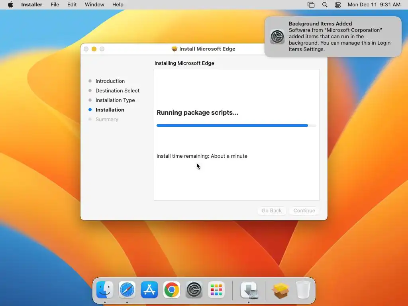Launch Google Chrome from the Dock

pyautogui.click(x=172, y=290)
